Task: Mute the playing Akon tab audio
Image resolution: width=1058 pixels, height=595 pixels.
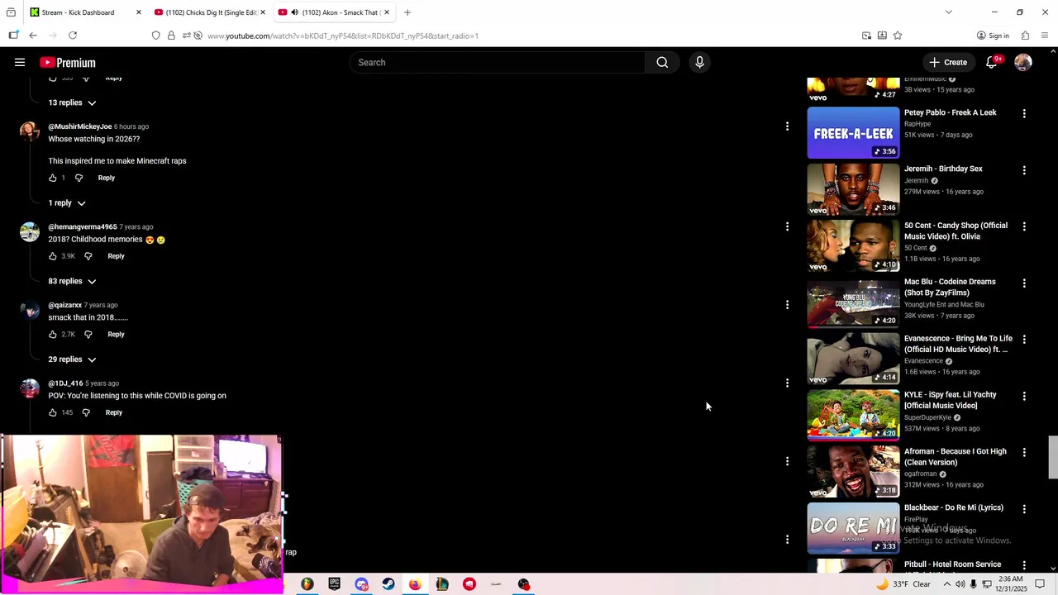Action: [x=294, y=12]
